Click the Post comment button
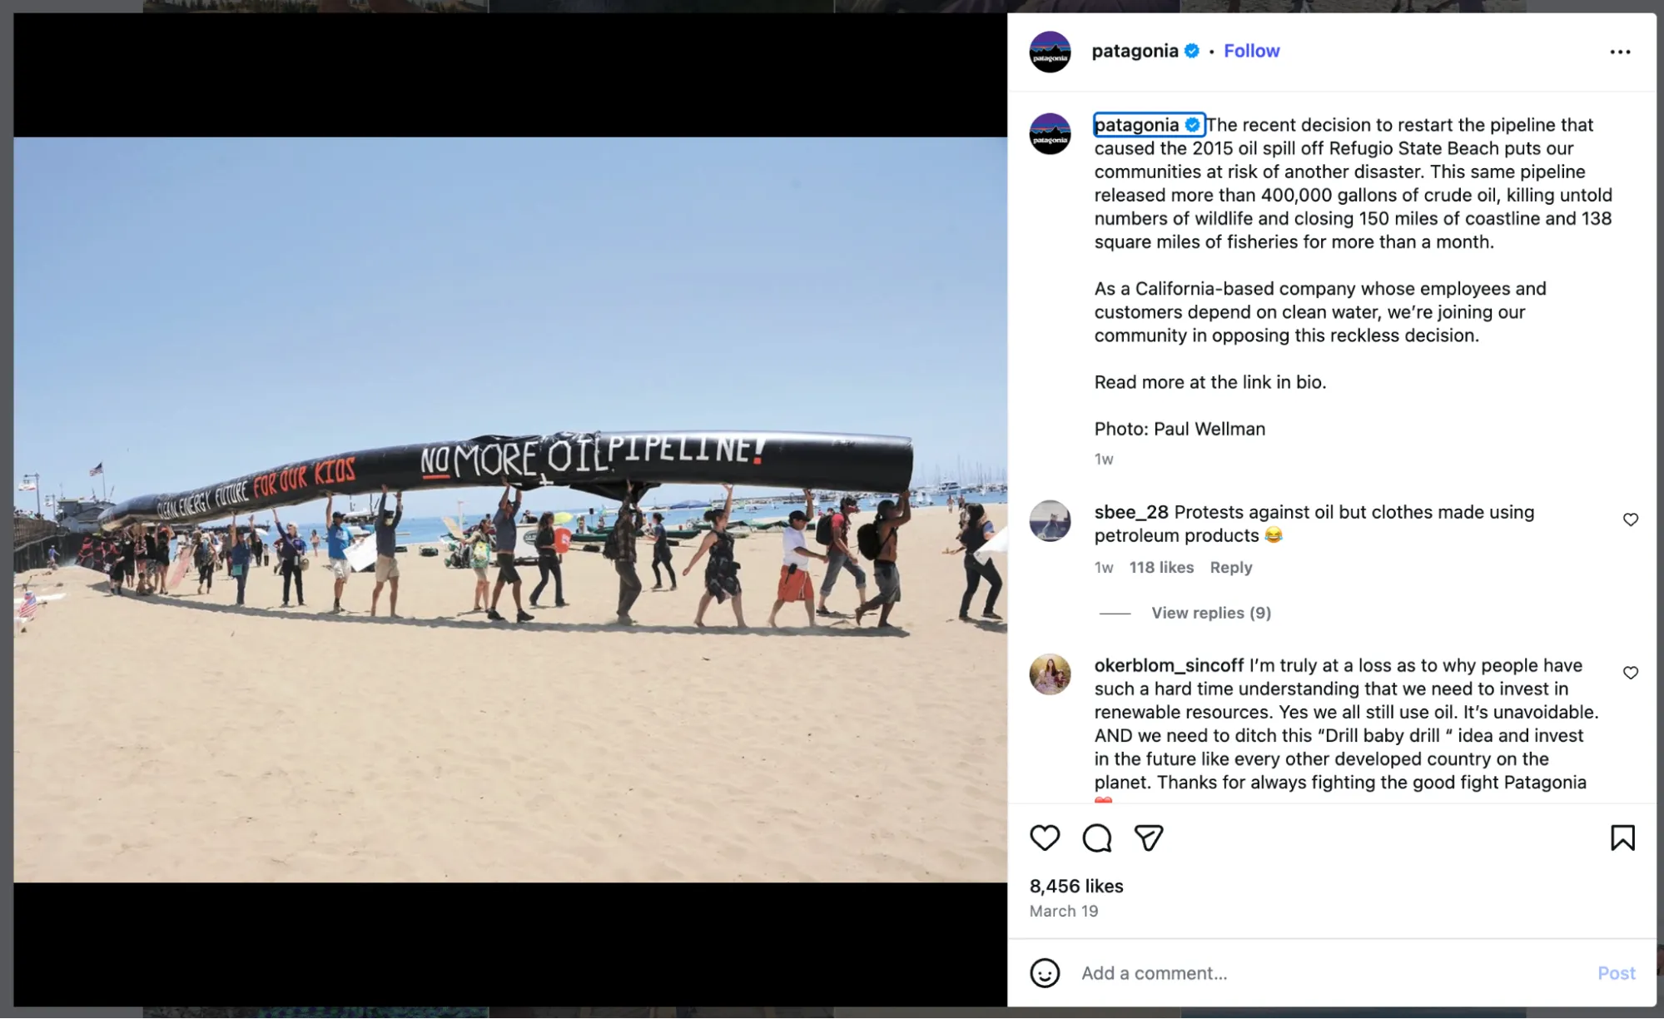Image resolution: width=1664 pixels, height=1019 pixels. (x=1616, y=972)
